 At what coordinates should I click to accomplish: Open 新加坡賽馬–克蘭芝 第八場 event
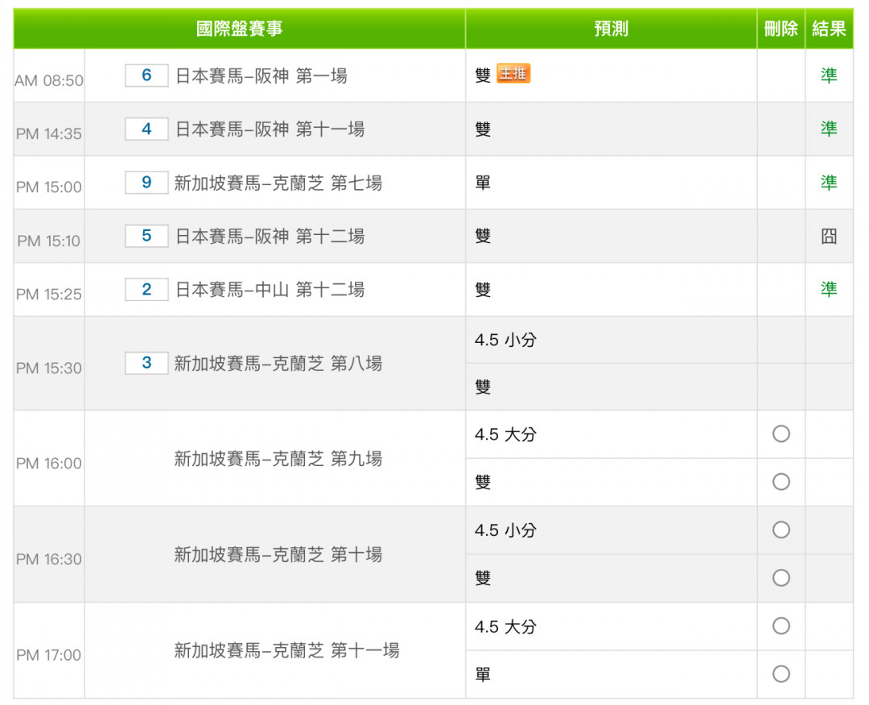tap(278, 364)
